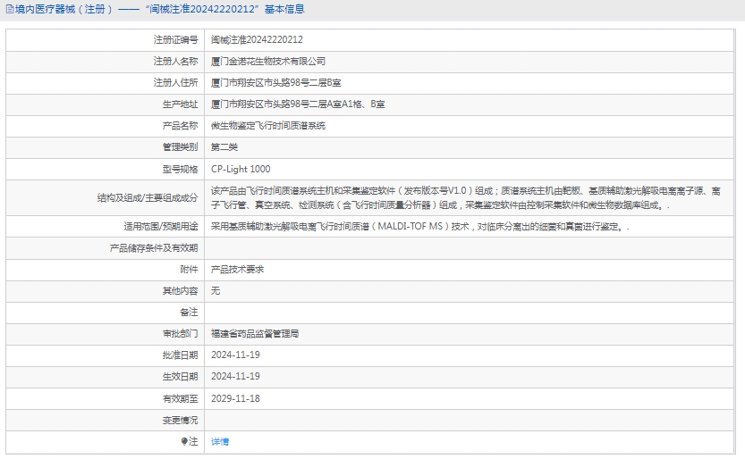Image resolution: width=745 pixels, height=459 pixels.
Task: Click the 第二类 management category value
Action: tap(224, 147)
